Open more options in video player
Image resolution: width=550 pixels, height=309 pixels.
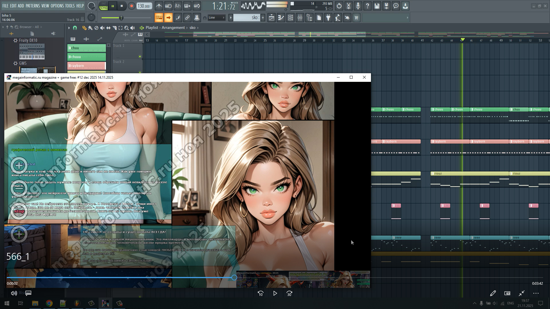pyautogui.click(x=536, y=293)
